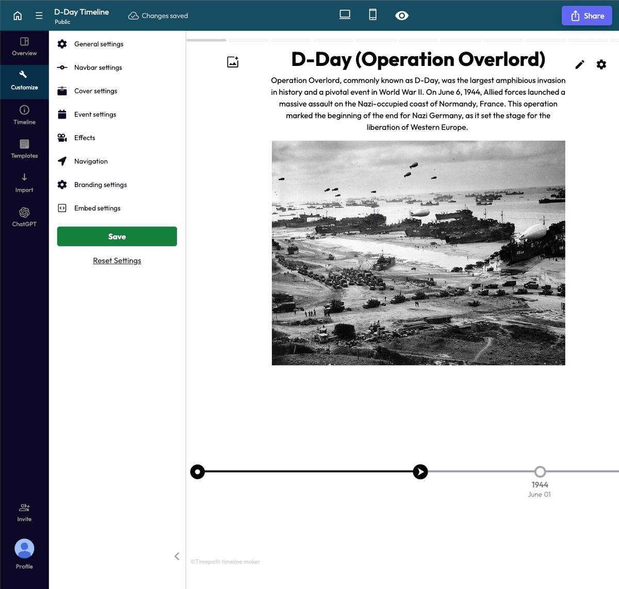Open the ChatGPT panel in the sidebar
Screen dimensions: 619x589
click(24, 216)
